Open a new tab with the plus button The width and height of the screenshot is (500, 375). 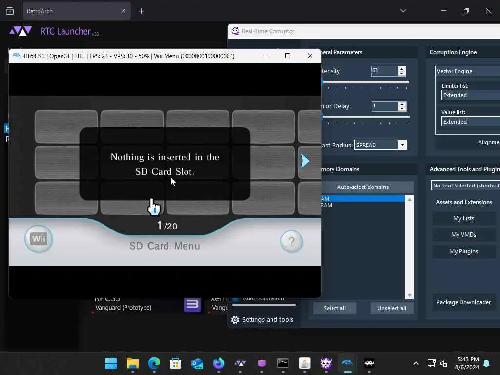141,11
